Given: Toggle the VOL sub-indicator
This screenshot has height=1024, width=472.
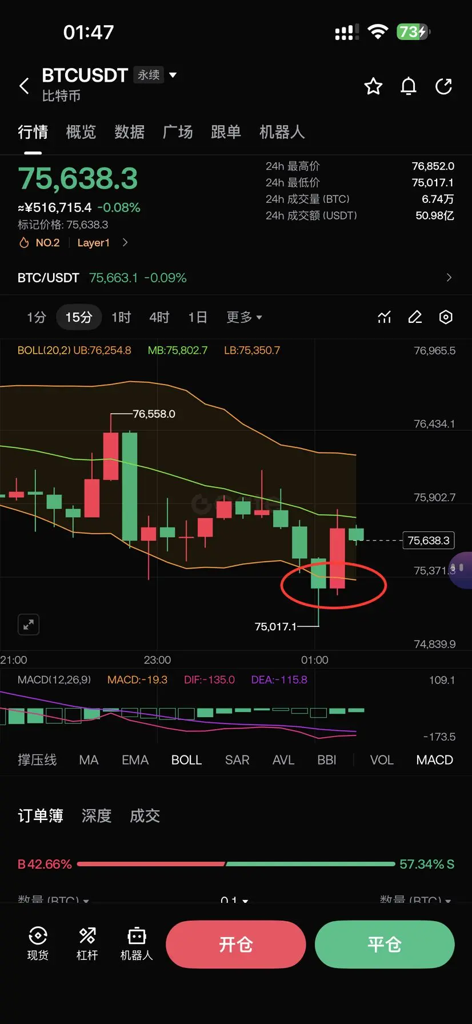Looking at the screenshot, I should click(x=382, y=760).
